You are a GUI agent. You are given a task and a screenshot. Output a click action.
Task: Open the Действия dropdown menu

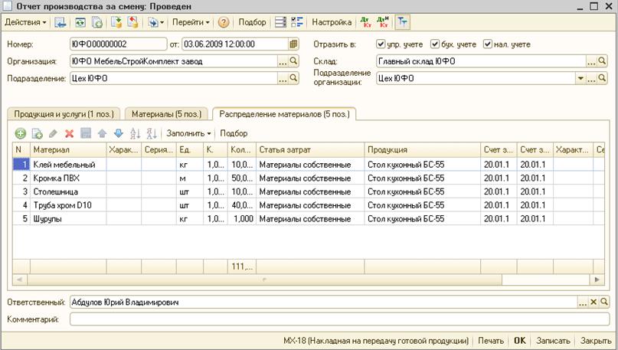tap(25, 23)
